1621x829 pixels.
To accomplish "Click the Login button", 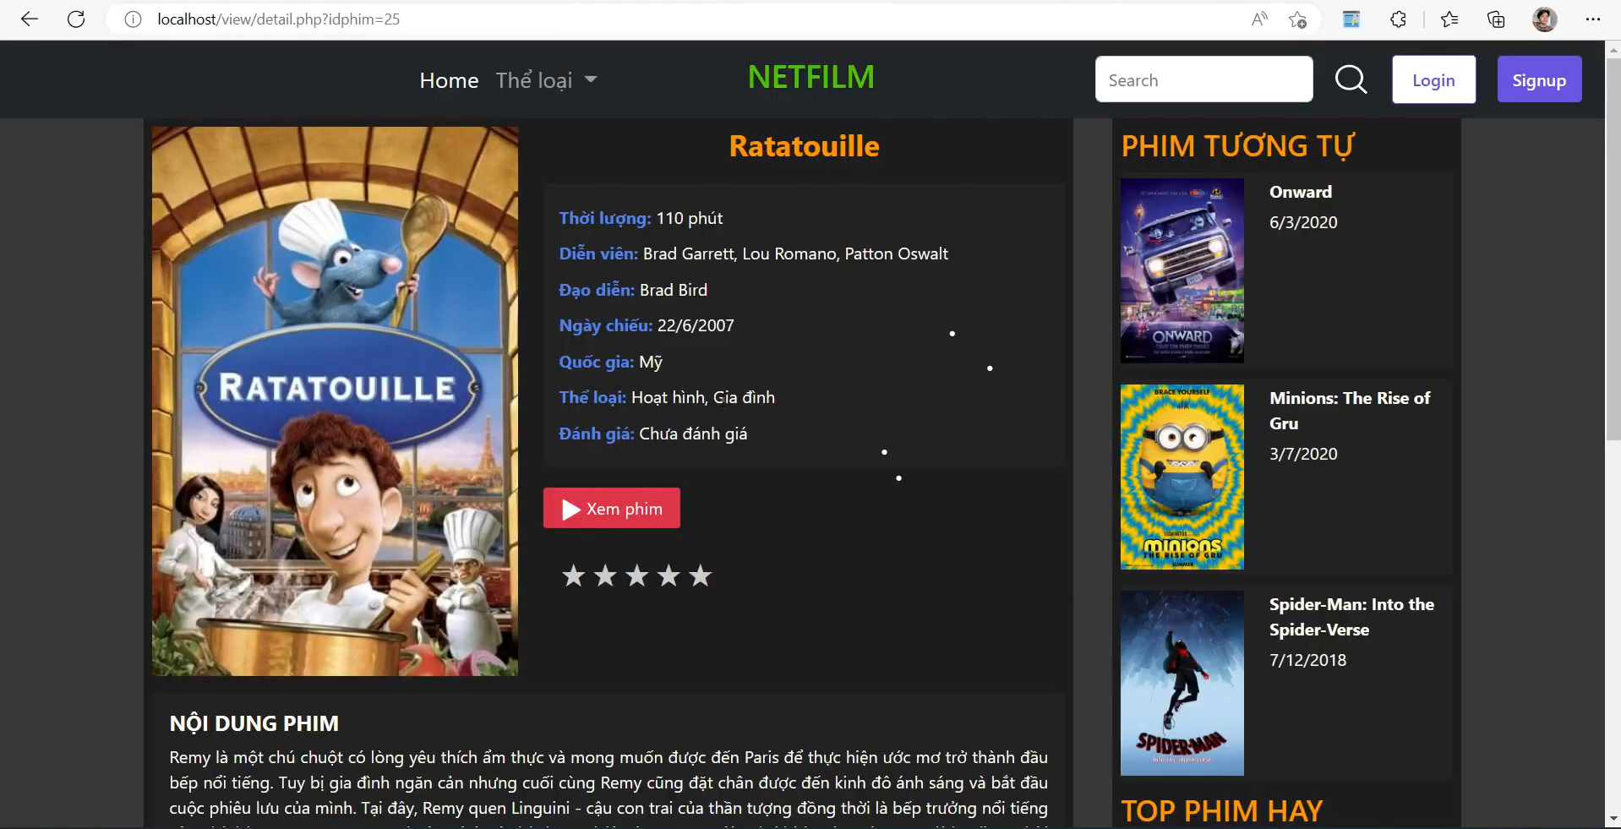I will point(1433,79).
